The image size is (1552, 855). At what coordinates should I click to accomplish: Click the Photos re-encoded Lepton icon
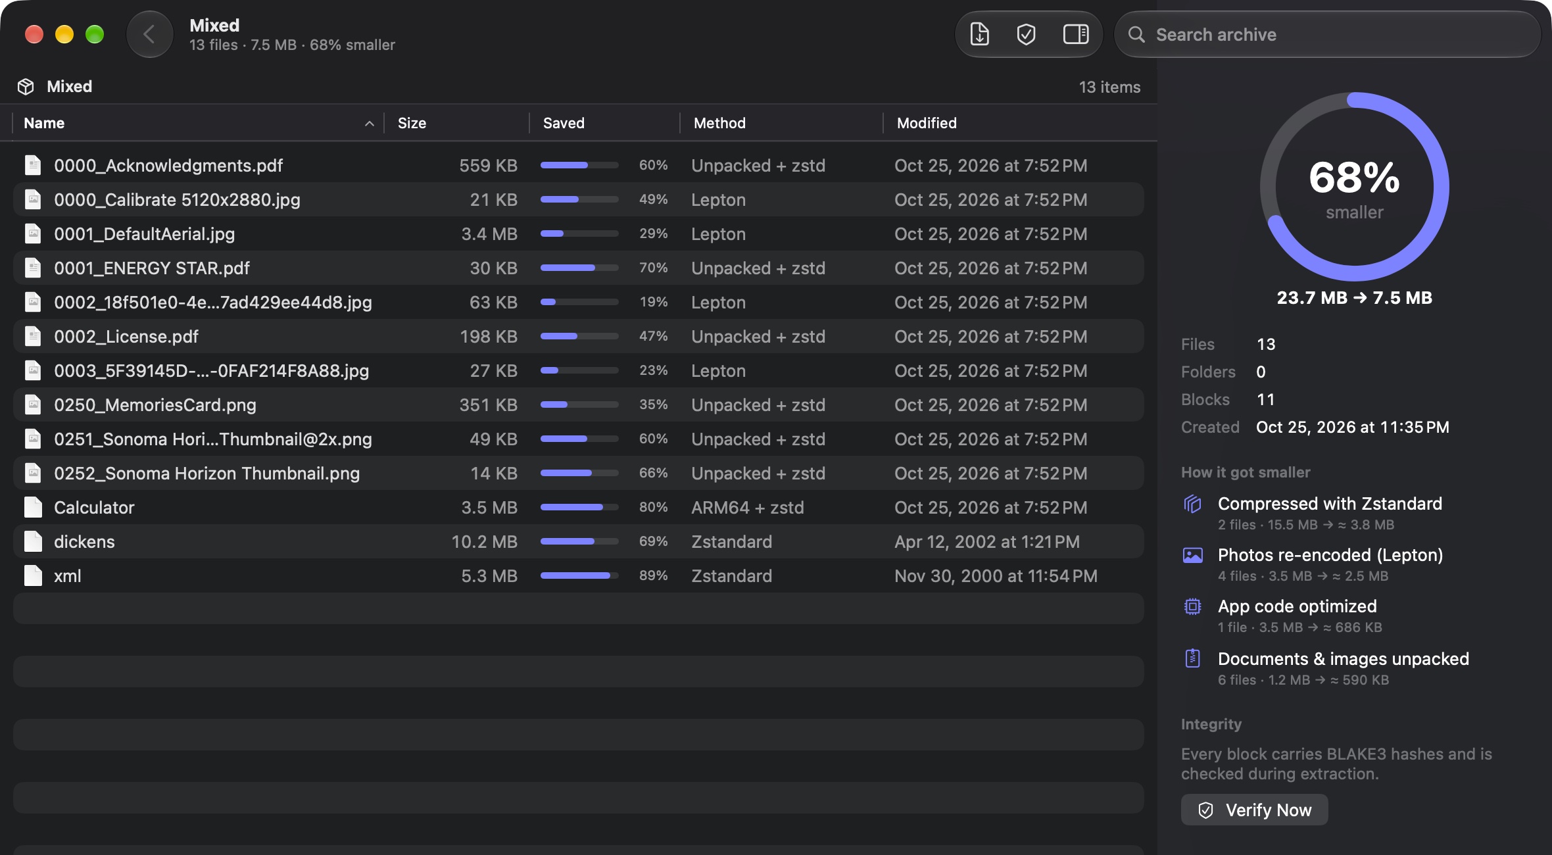point(1192,555)
